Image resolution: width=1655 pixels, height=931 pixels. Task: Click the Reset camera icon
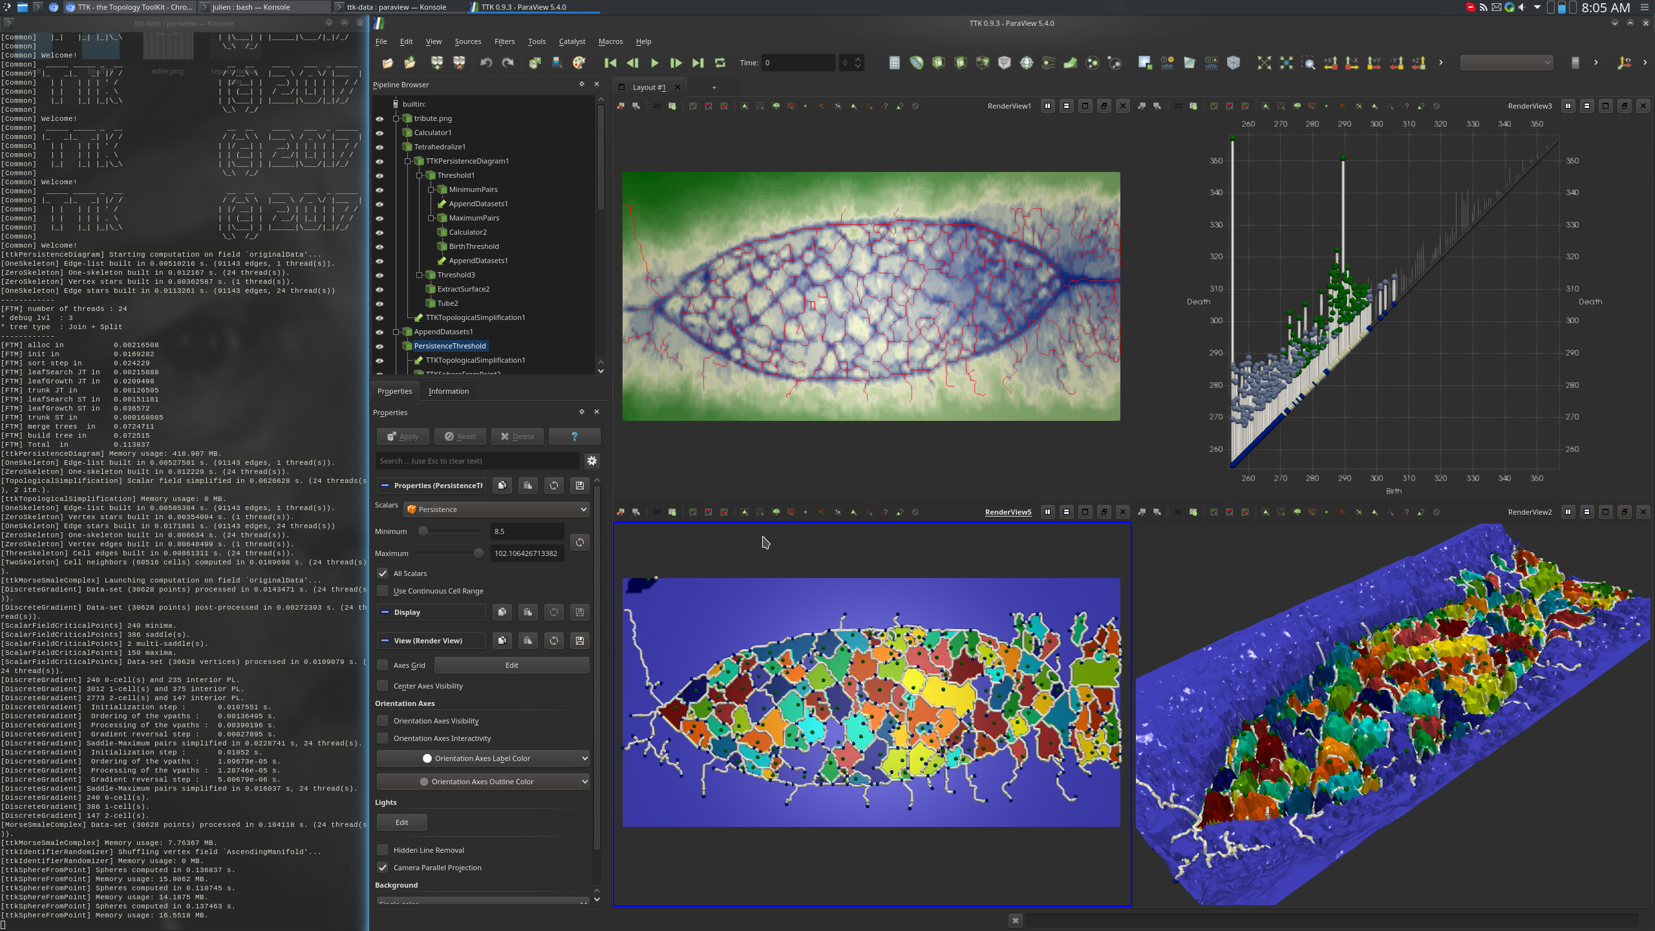tap(1264, 63)
